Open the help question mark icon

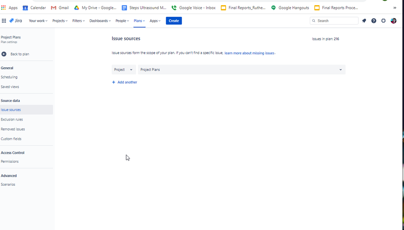(x=374, y=21)
